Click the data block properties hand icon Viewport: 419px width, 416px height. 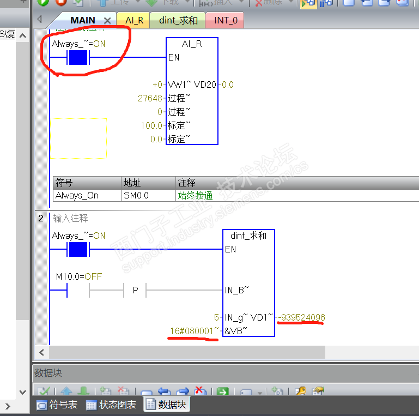point(318,391)
